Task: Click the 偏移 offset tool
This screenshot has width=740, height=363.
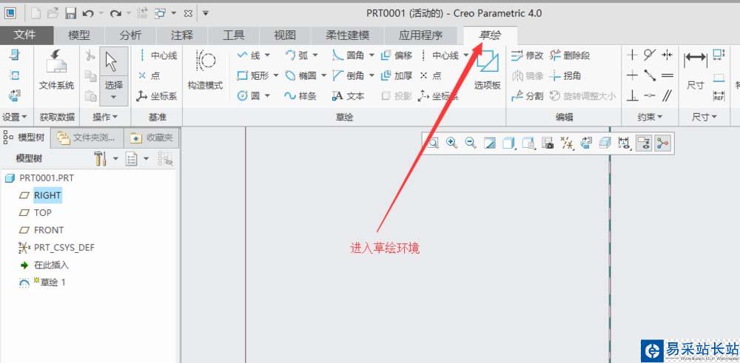Action: coord(397,55)
